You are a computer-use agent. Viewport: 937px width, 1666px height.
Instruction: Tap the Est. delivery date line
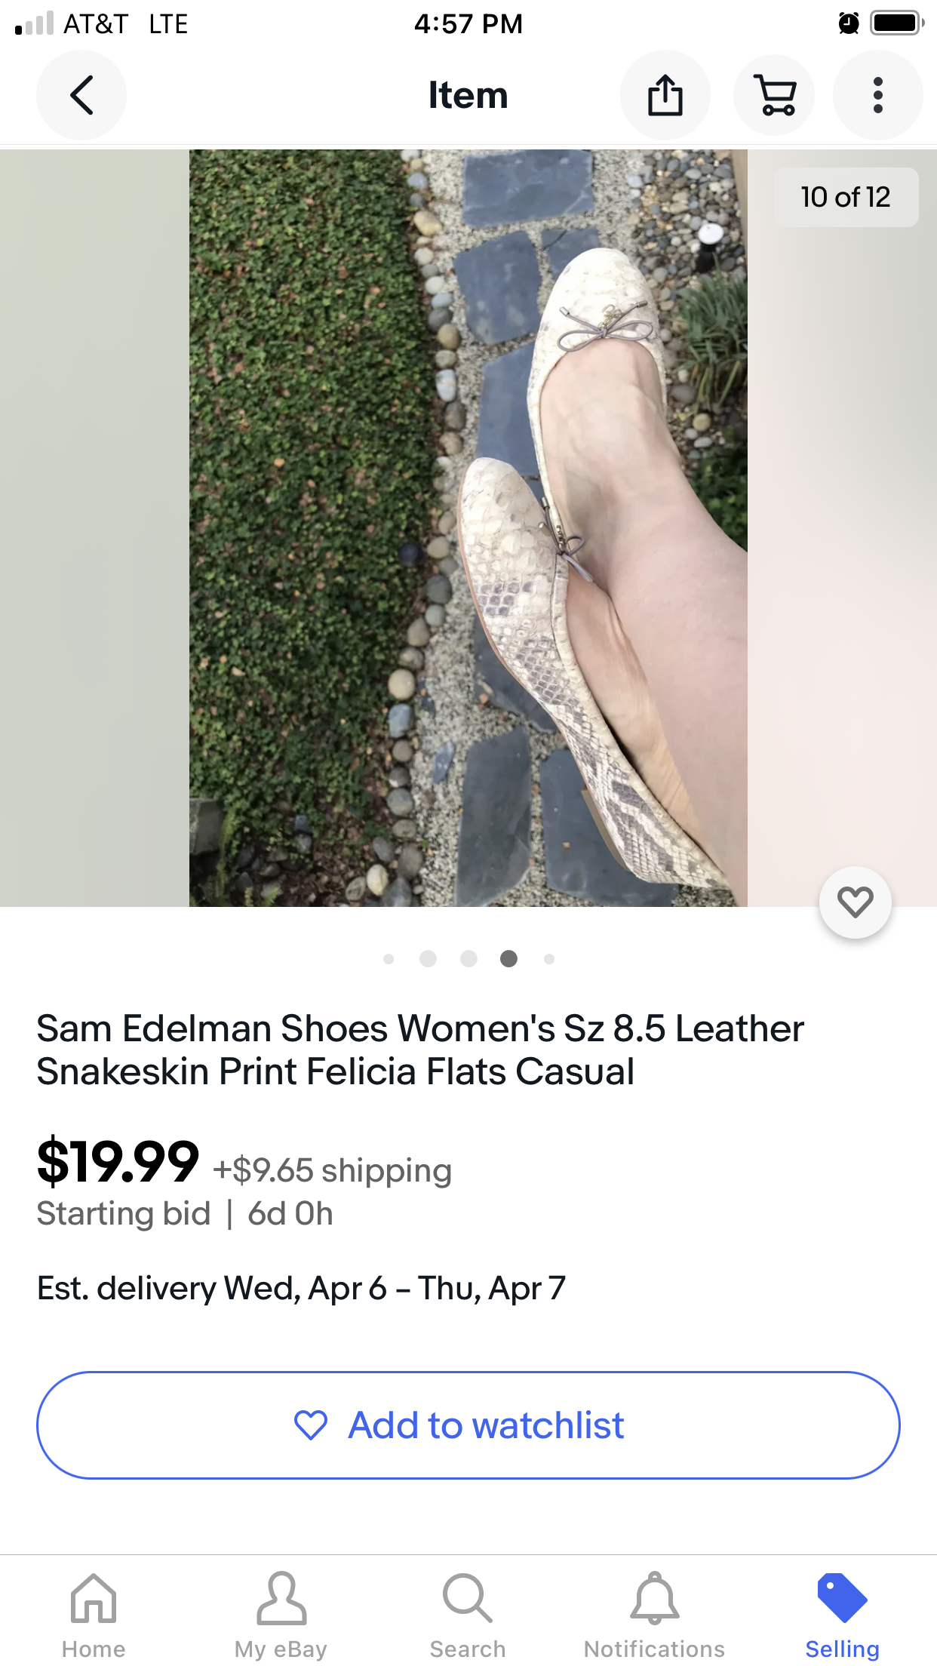click(301, 1288)
